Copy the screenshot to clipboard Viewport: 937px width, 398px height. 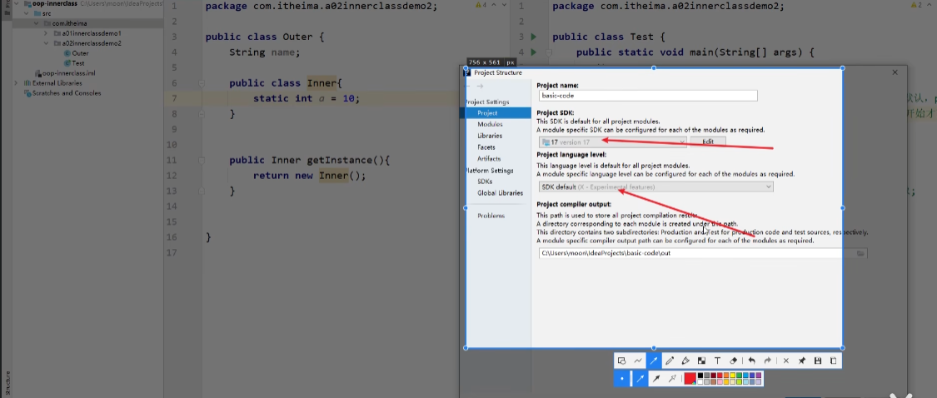[x=833, y=361]
